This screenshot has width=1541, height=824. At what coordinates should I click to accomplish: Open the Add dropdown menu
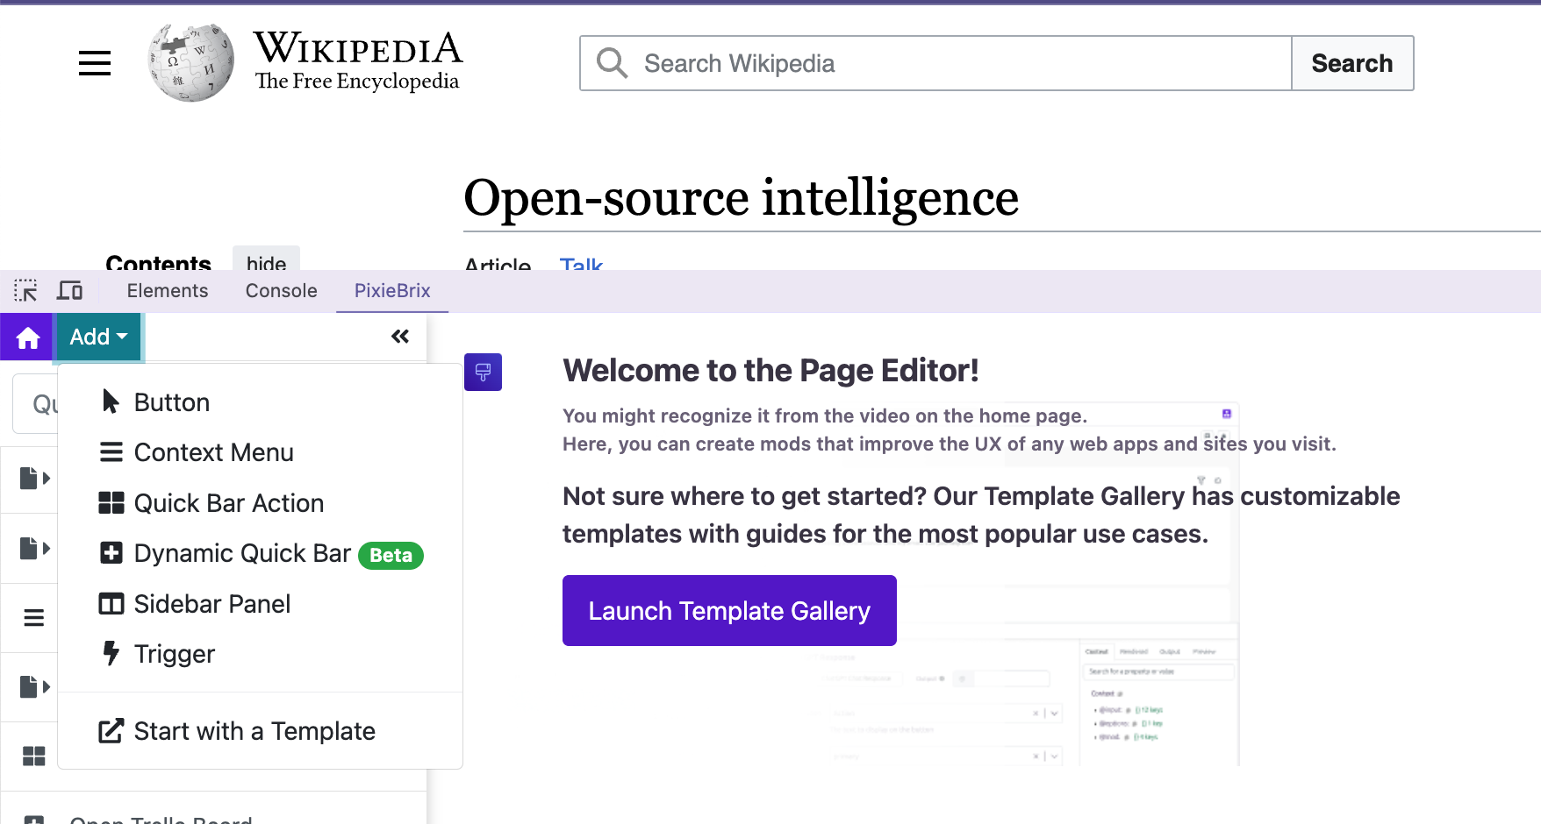point(98,337)
